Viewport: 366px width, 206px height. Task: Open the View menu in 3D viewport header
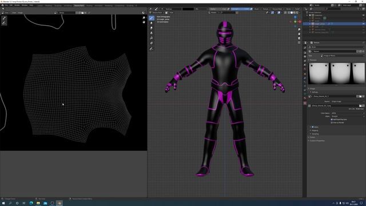171,13
